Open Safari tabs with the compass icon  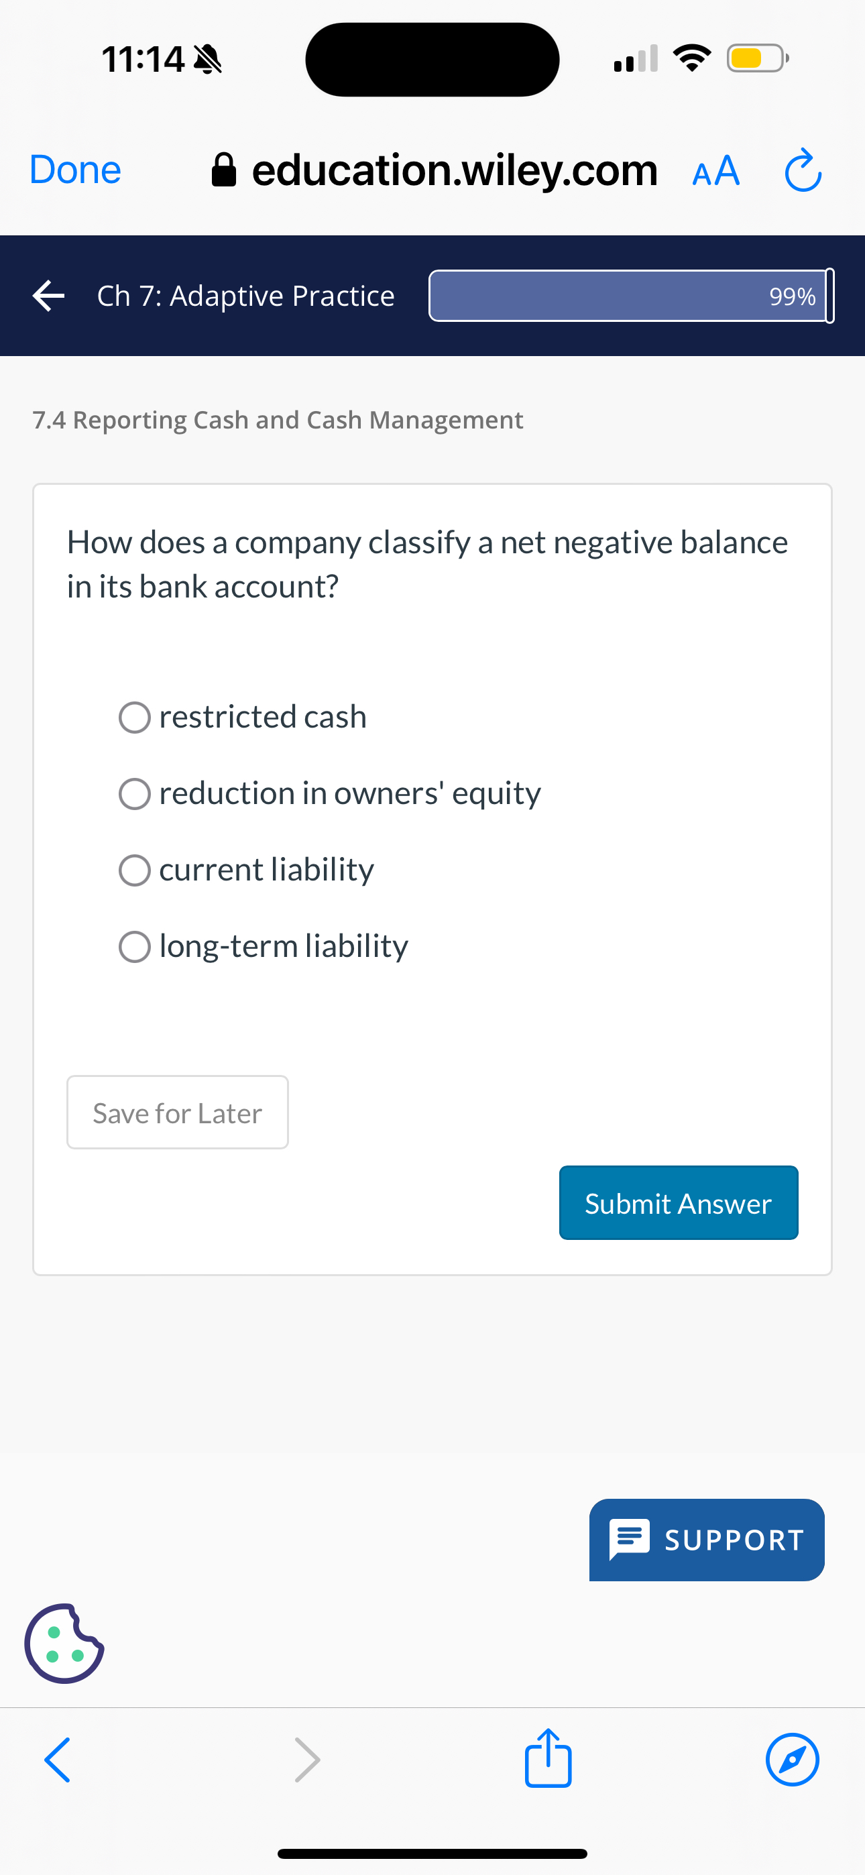[x=792, y=1760]
